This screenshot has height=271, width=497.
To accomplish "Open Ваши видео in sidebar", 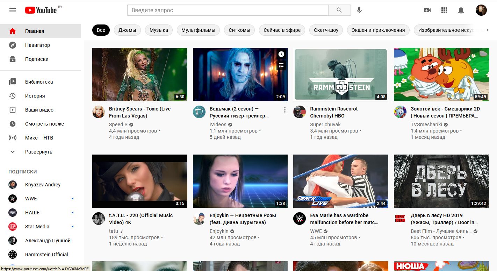I will click(x=41, y=110).
